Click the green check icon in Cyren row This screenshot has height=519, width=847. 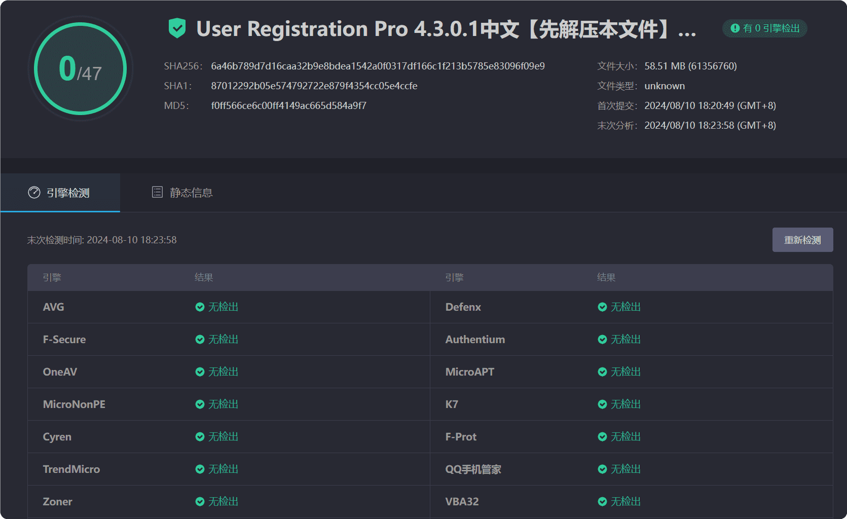(200, 437)
